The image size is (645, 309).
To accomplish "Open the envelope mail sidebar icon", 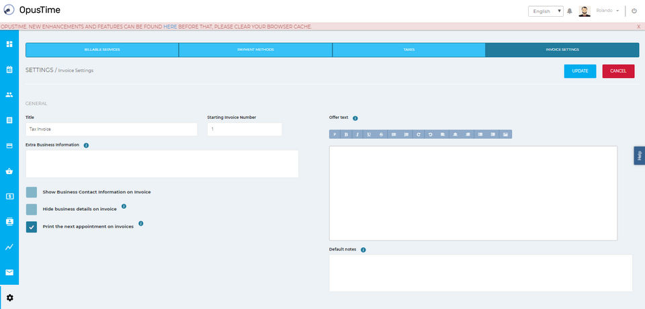I will 9,272.
